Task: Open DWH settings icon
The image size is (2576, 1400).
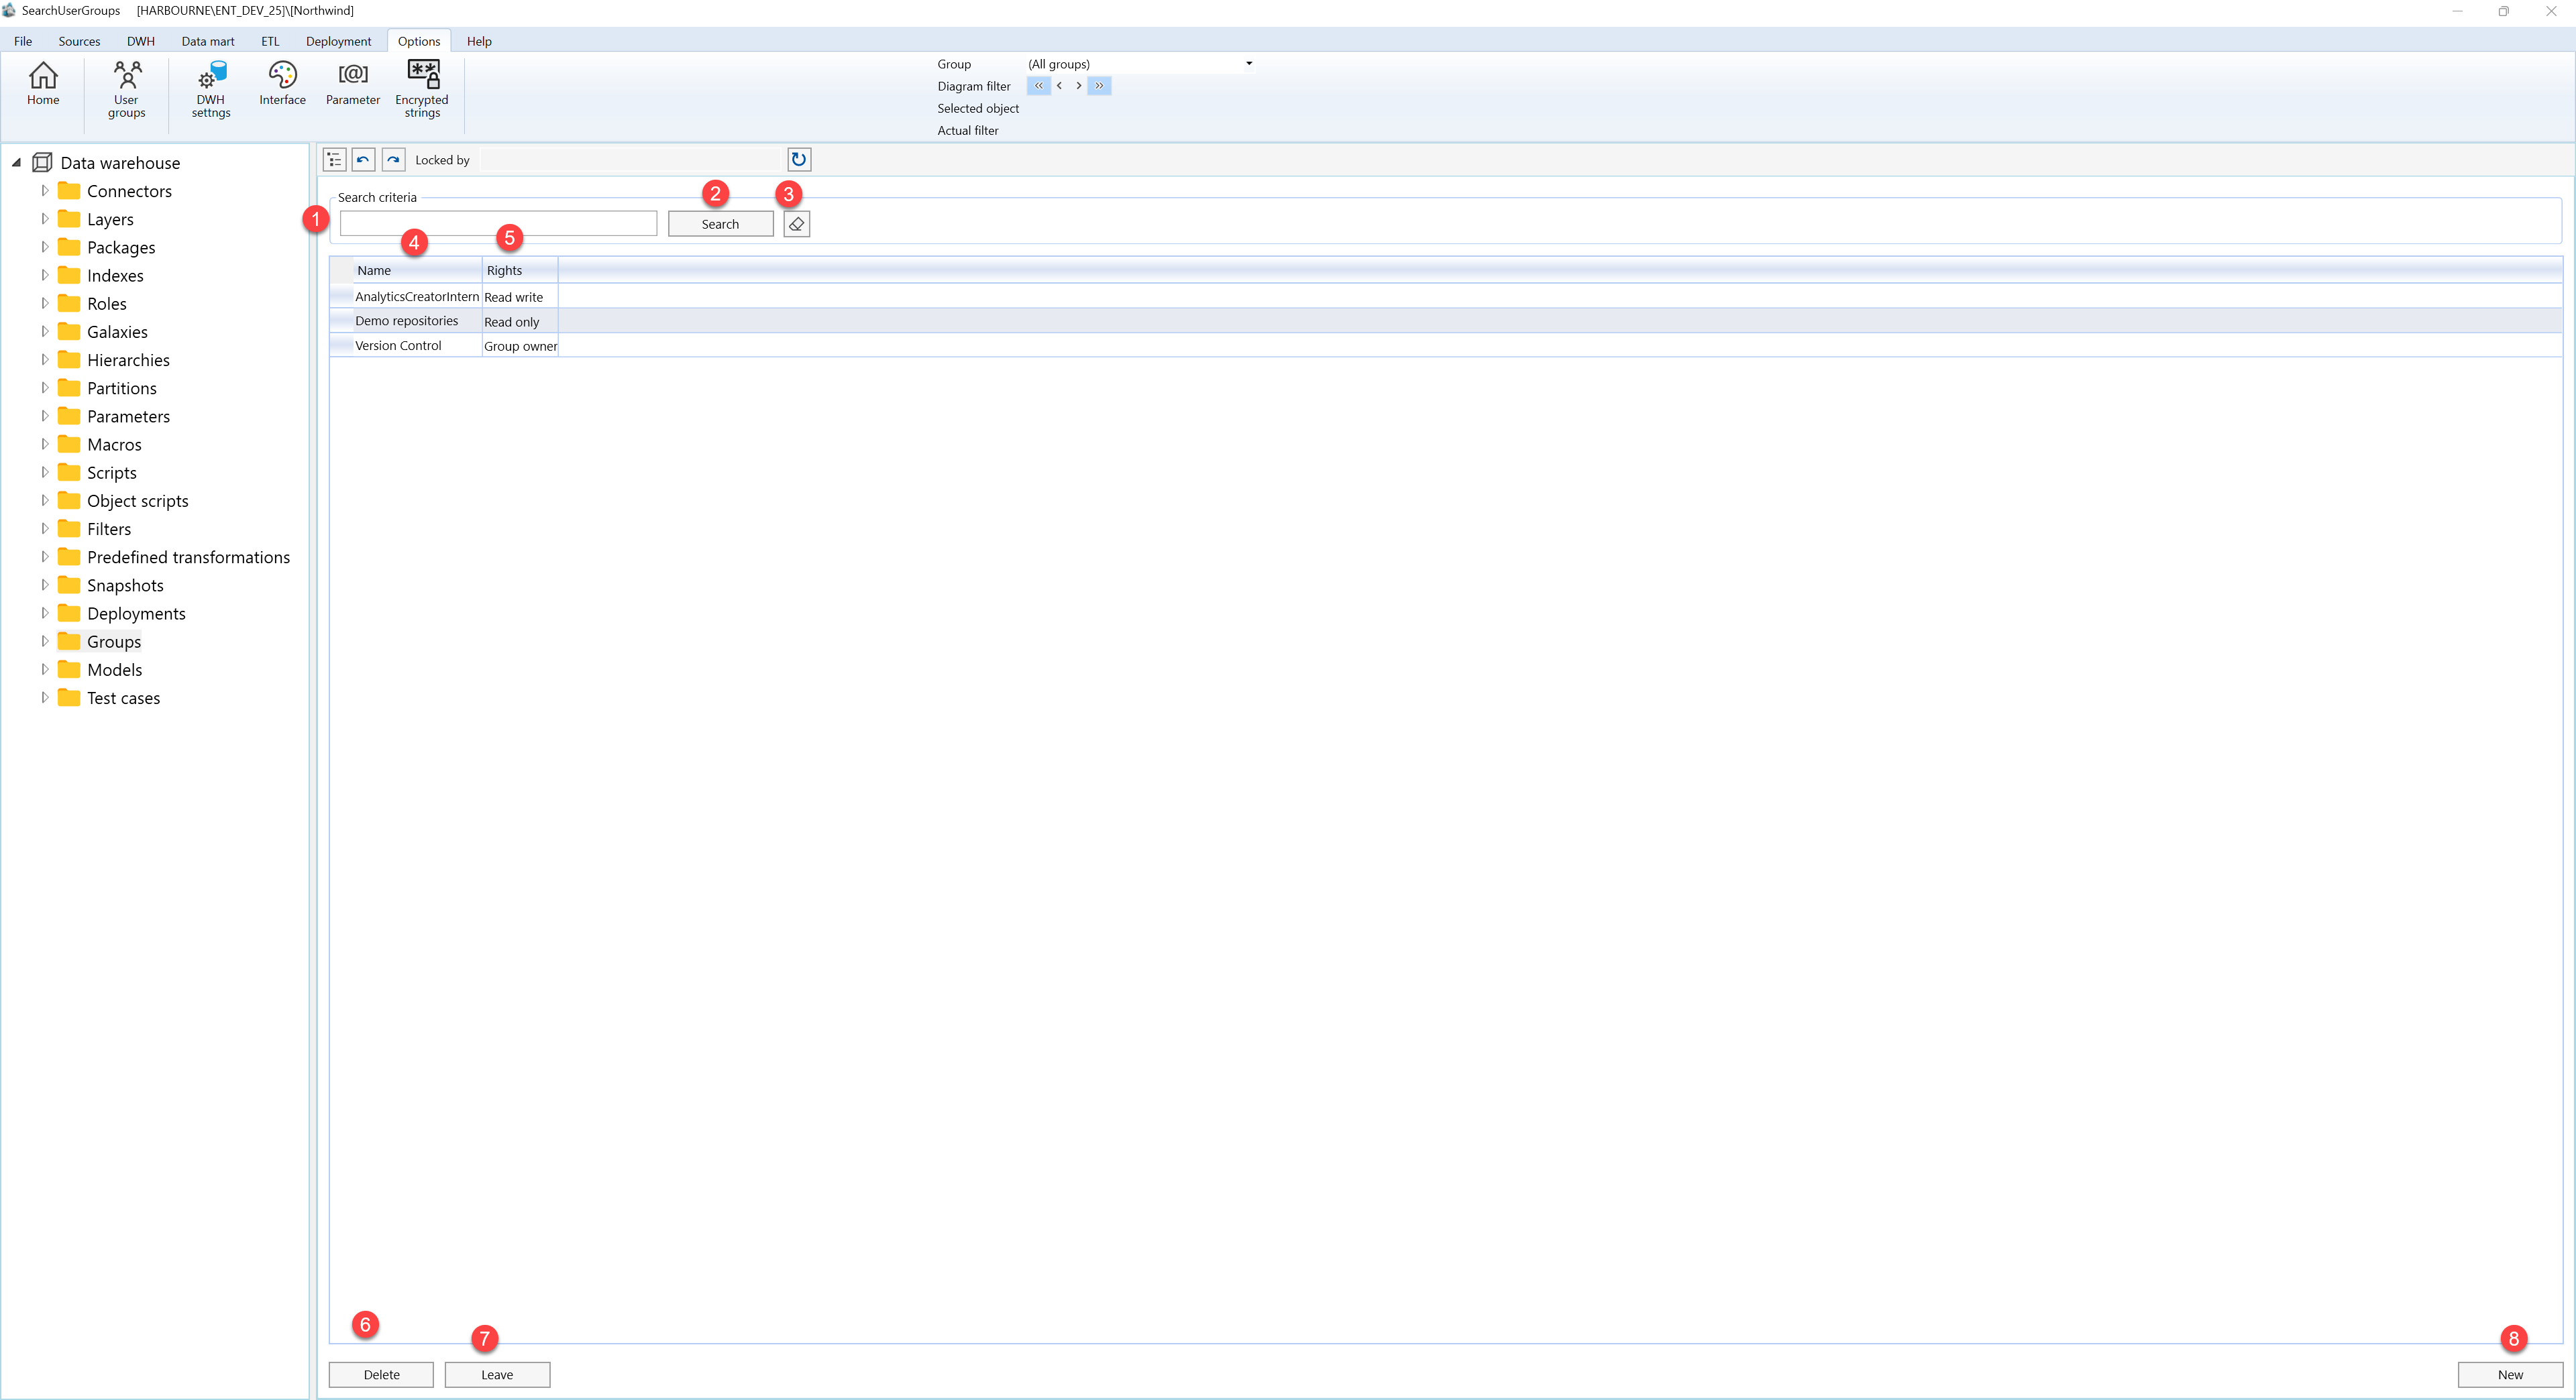Action: coord(211,90)
